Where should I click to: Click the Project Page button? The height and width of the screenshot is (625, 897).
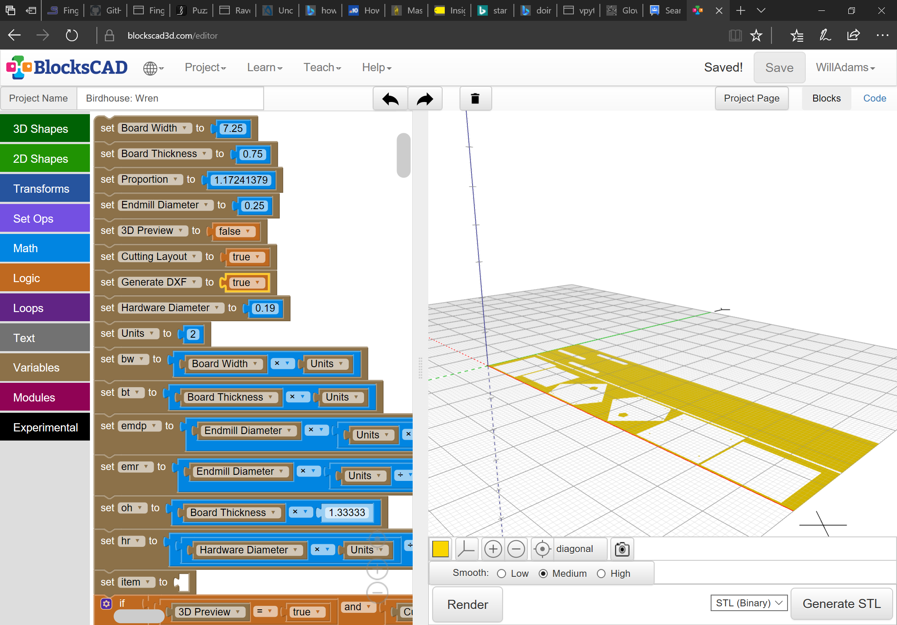[x=751, y=99]
